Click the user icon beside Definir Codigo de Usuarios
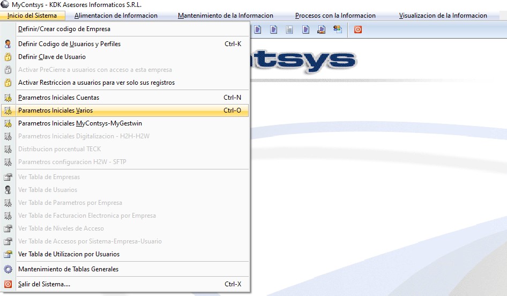Screen dimensions: 507x296 8,44
